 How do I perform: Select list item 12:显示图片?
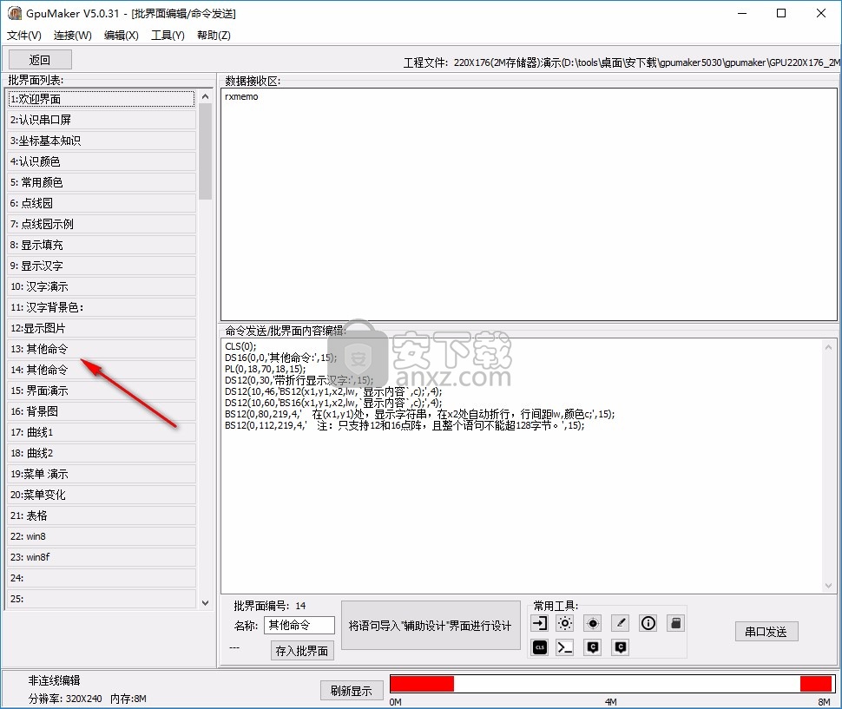(x=102, y=329)
